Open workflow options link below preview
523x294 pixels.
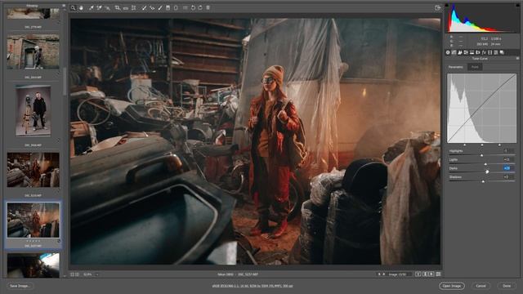click(x=253, y=286)
